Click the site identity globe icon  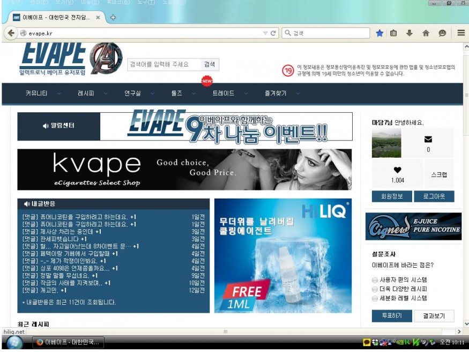pyautogui.click(x=24, y=33)
